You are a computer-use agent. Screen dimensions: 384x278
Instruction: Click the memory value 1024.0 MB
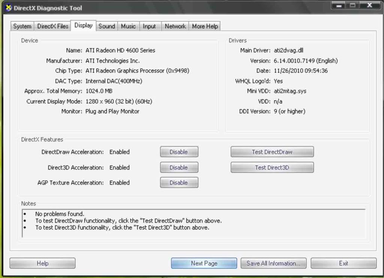coord(99,91)
